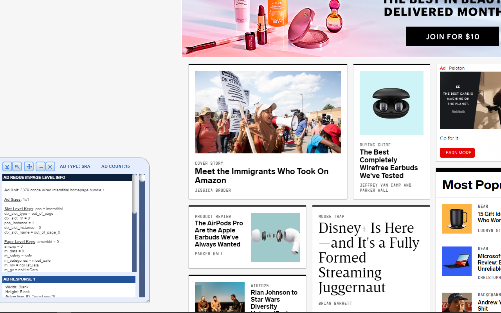Click the PRODUCT REVIEW label
Viewport: 501px width, 313px height.
pos(213,216)
